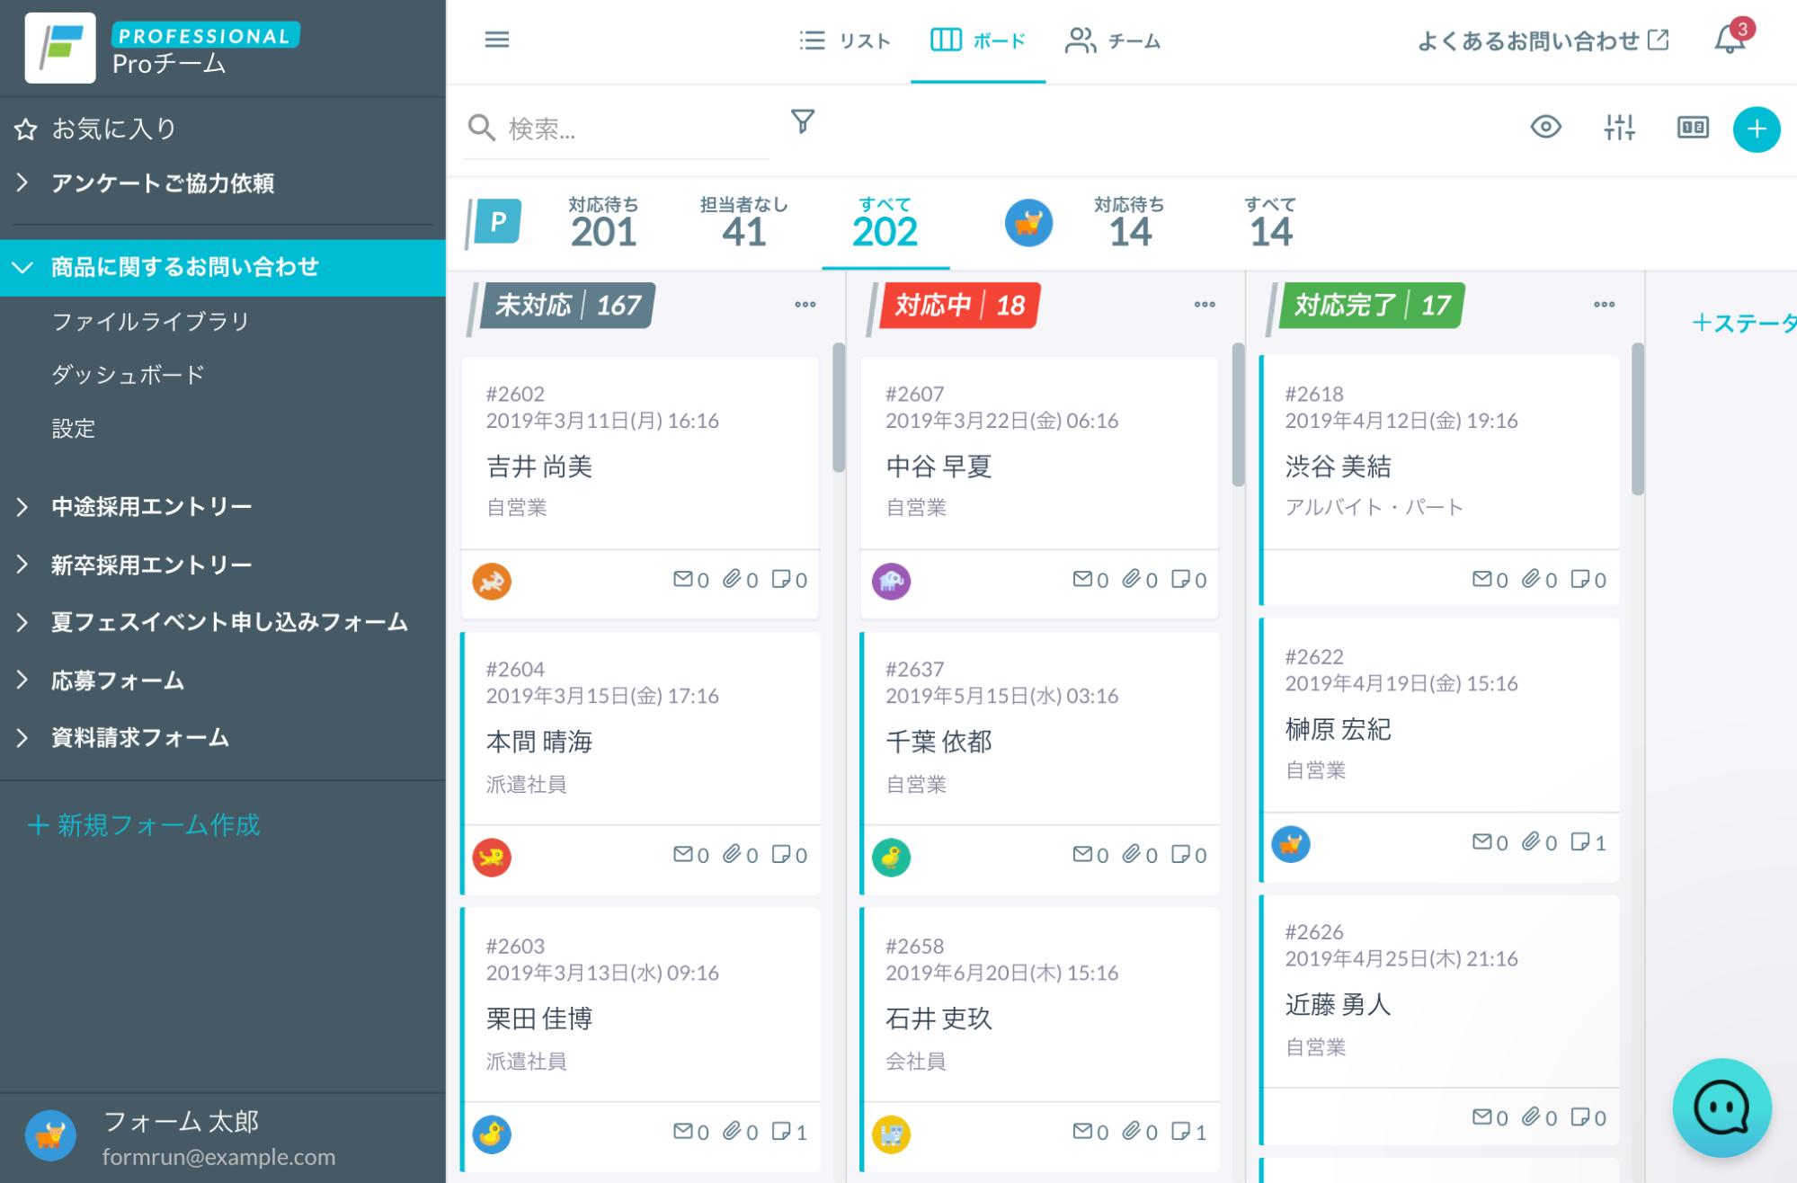Click the green duck avatar on card #2637
Screen dimensions: 1797x1183
pos(891,857)
